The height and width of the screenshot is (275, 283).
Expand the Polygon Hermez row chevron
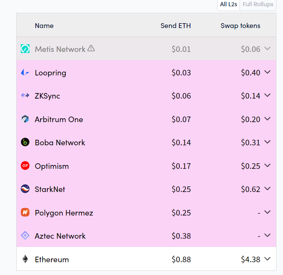(267, 212)
